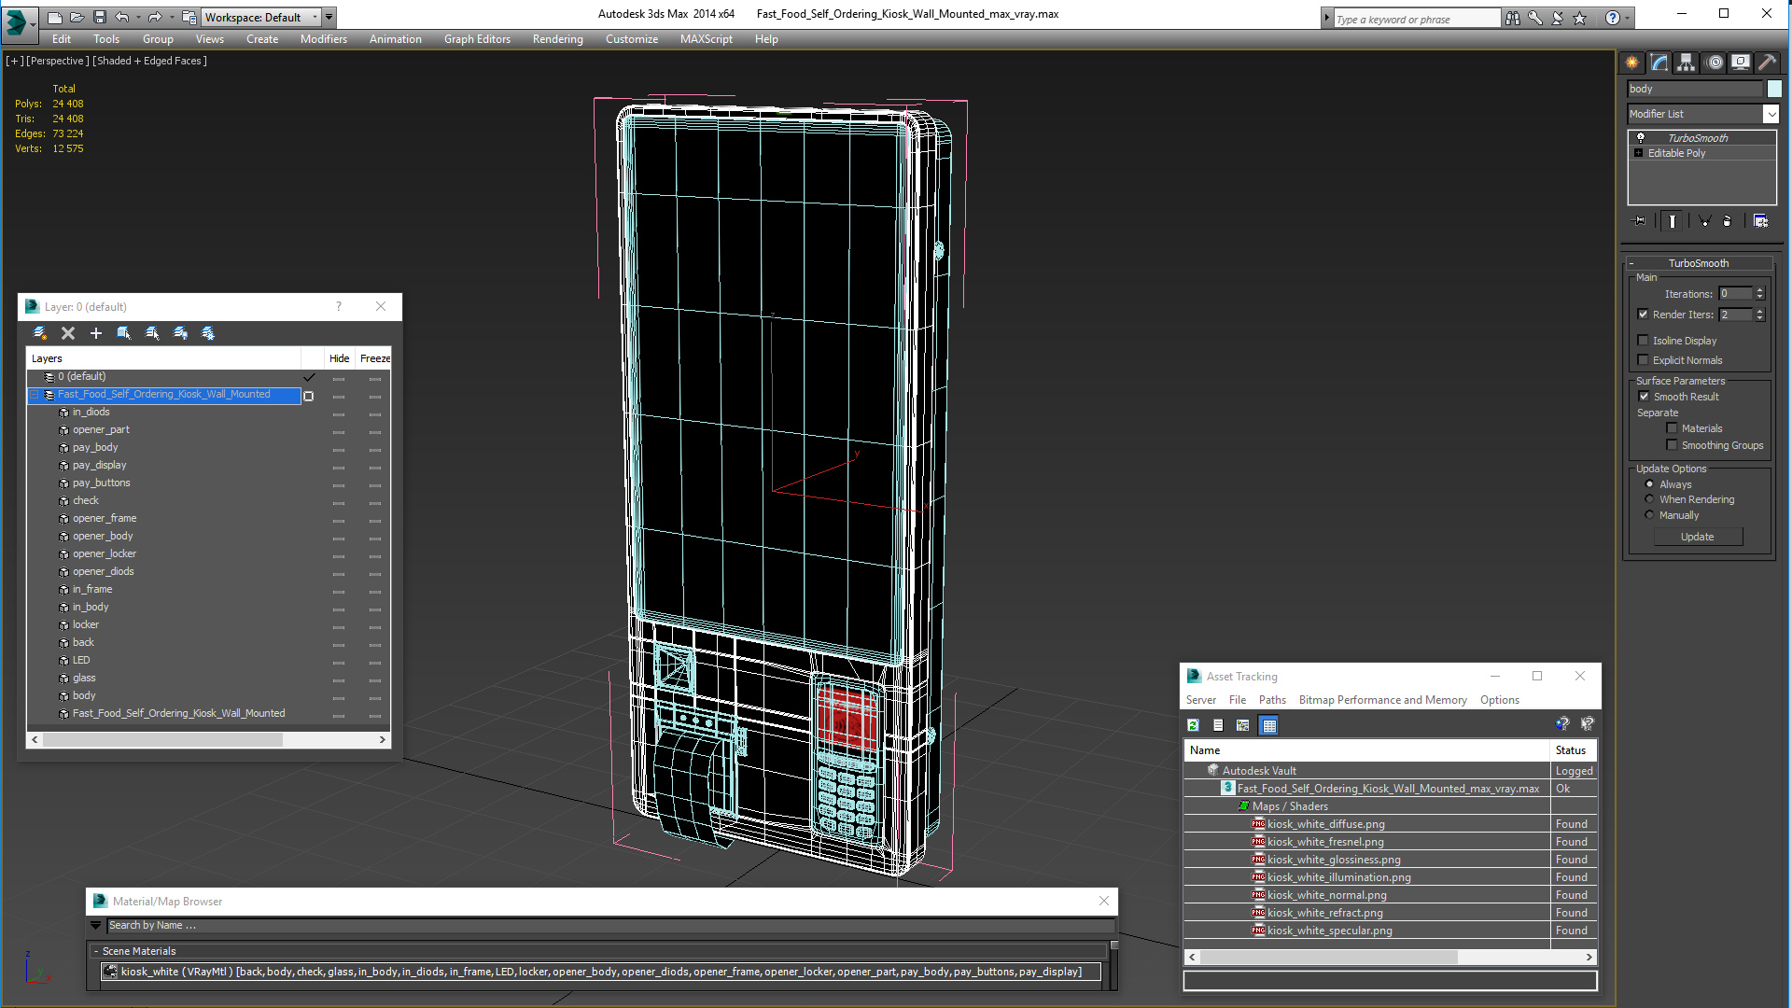Viewport: 1792px width, 1008px height.
Task: Open the Modifier List dropdown
Action: pos(1771,114)
